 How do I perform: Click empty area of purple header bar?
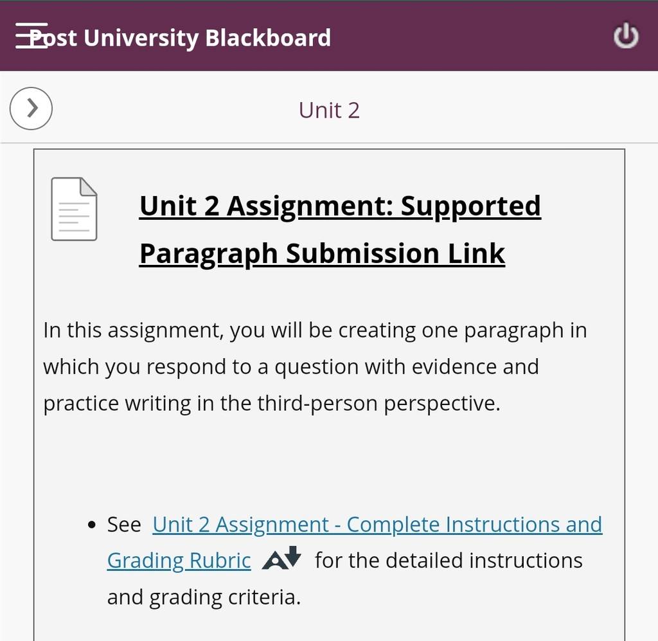tap(470, 37)
